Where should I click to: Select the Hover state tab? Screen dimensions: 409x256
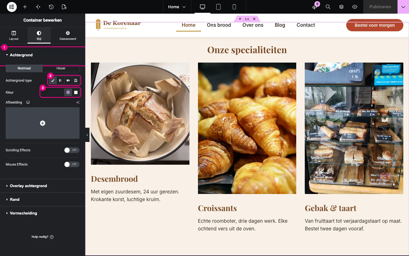(x=61, y=68)
